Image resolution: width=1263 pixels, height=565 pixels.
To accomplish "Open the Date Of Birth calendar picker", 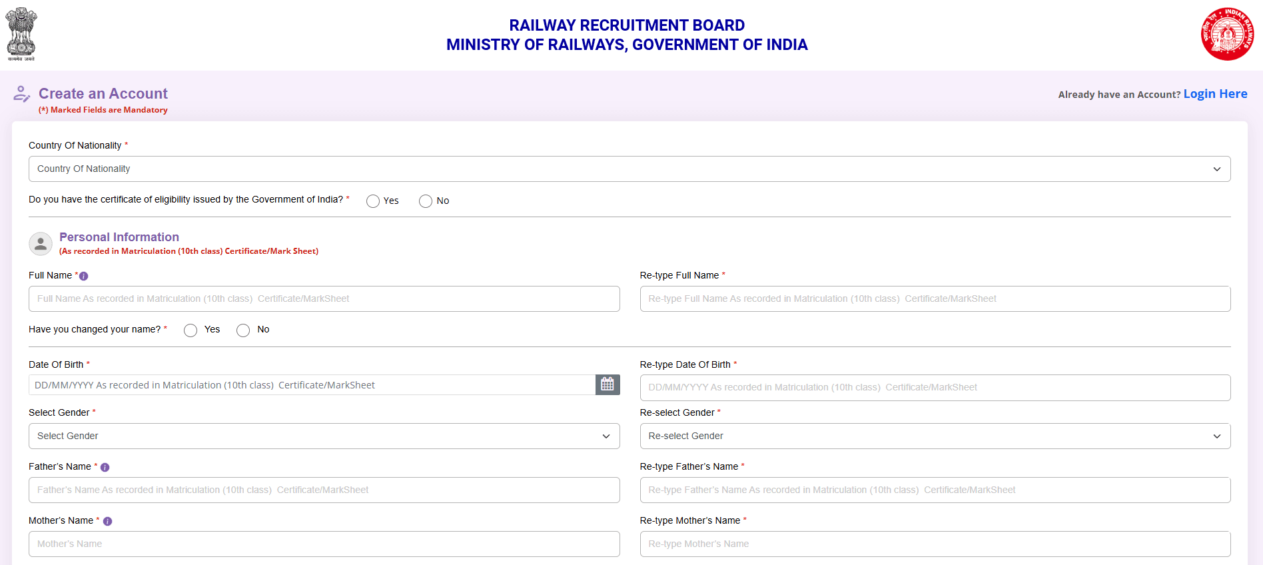I will 608,384.
